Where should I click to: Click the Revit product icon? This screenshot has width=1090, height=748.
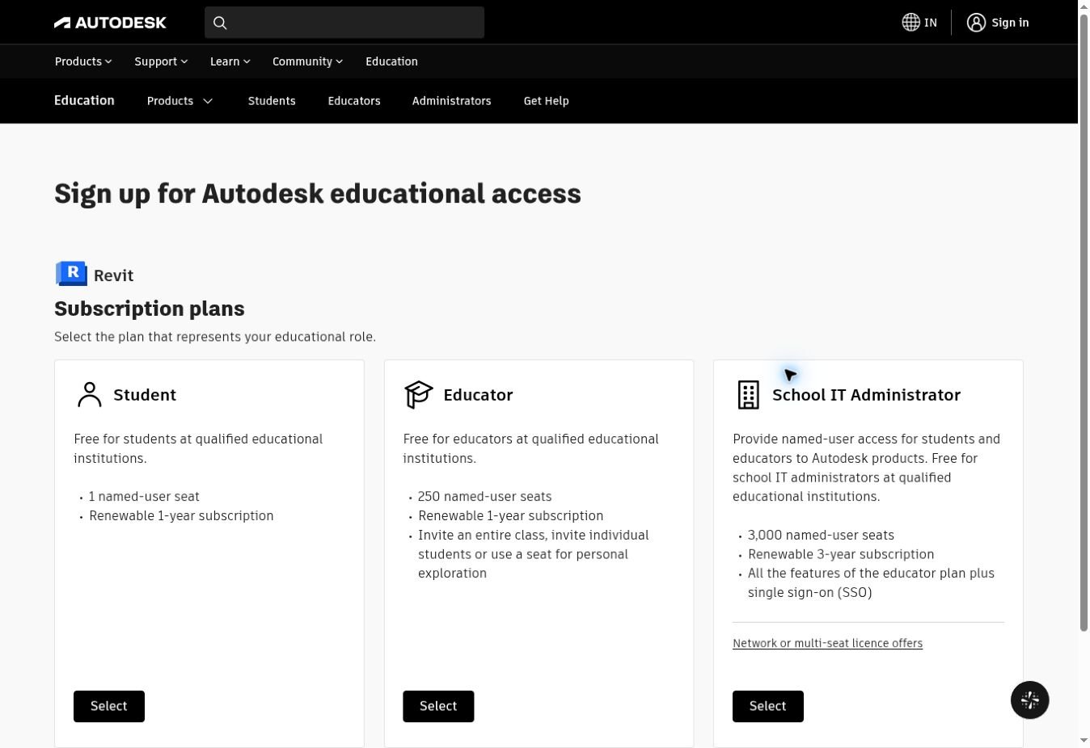pos(71,274)
